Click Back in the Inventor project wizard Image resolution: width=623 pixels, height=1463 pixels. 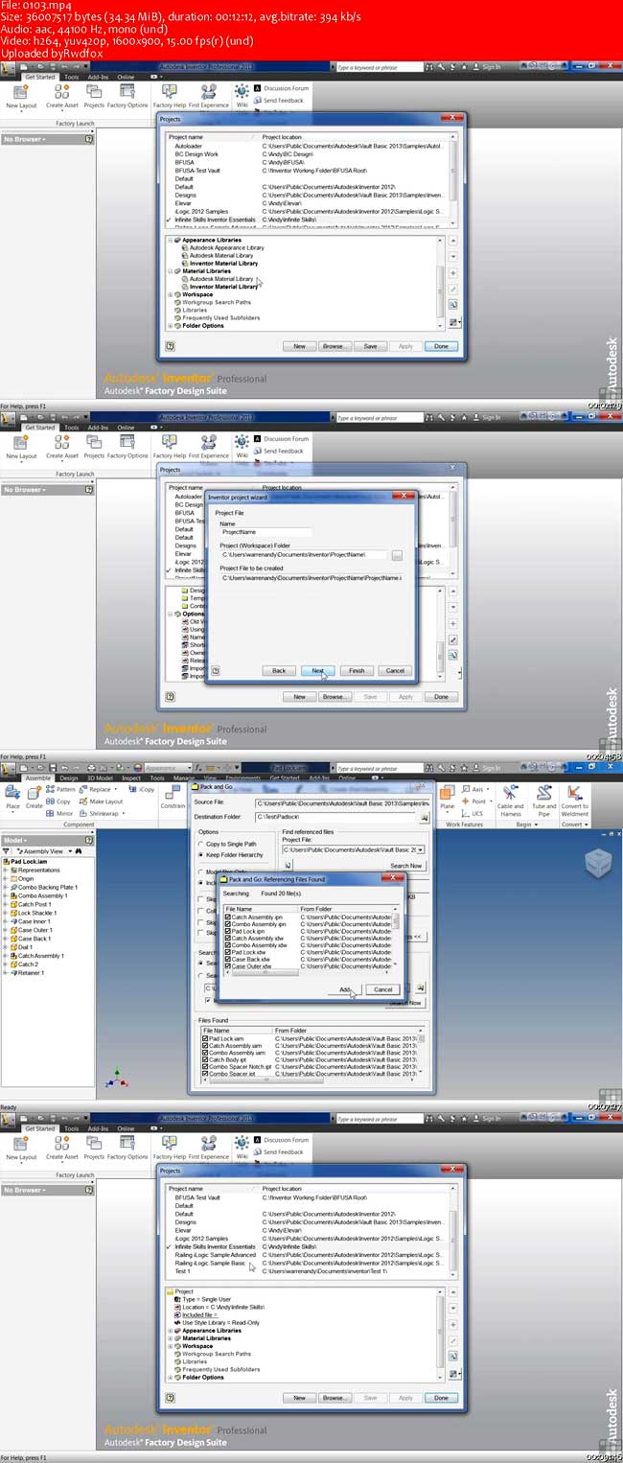tap(279, 670)
